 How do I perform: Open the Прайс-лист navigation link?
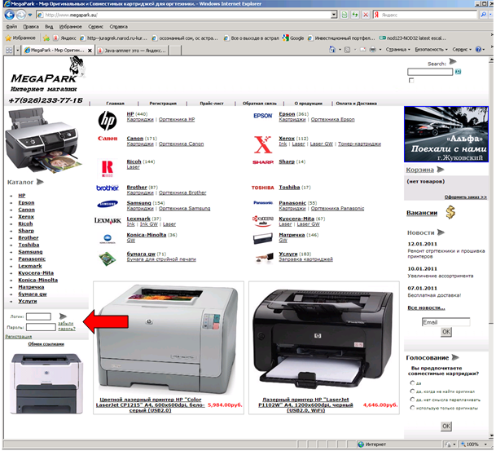click(x=212, y=104)
